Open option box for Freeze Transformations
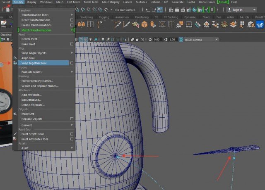Viewport: 265px width, 190px height. tap(72, 25)
